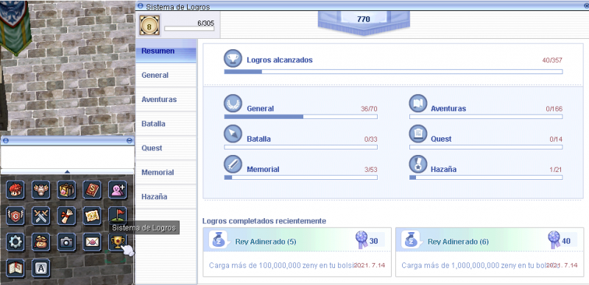Click the white chat text box
This screenshot has width=589, height=285.
click(67, 157)
